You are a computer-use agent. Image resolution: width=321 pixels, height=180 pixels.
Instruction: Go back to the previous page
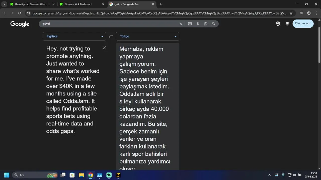click(5, 13)
